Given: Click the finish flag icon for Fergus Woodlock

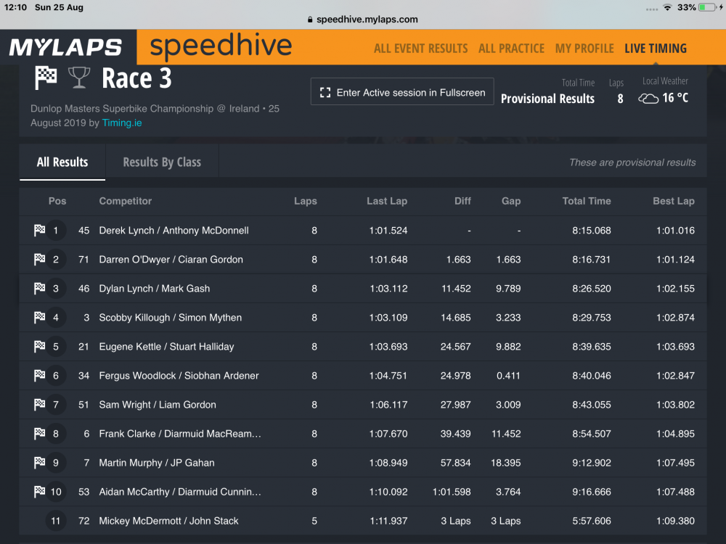Looking at the screenshot, I should 40,375.
